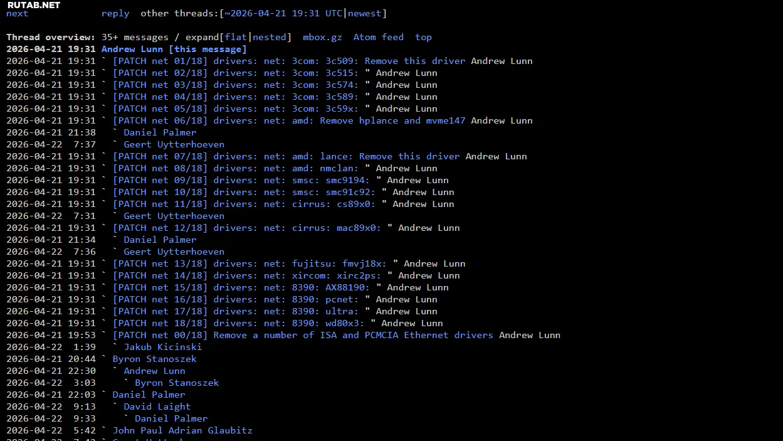
Task: Switch thread view to 'flat'
Action: point(236,37)
